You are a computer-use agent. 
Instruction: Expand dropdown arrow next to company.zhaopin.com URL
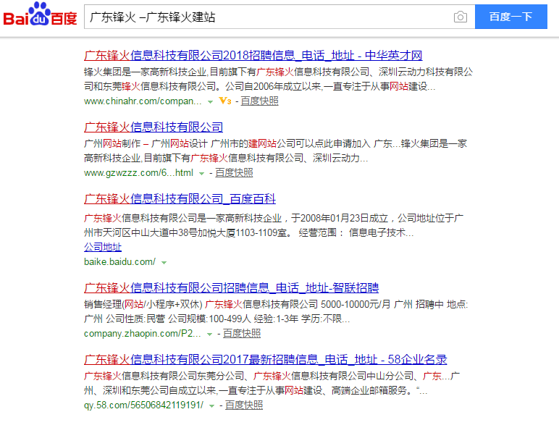(x=210, y=334)
